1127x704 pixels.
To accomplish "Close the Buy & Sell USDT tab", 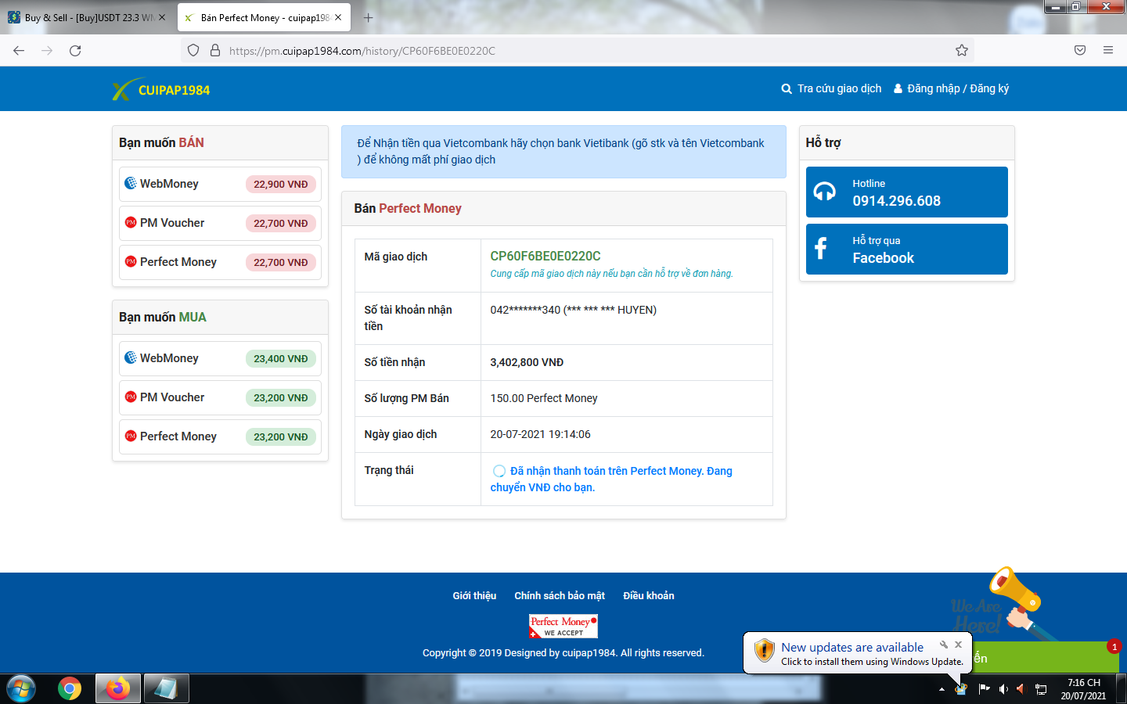I will coord(162,17).
